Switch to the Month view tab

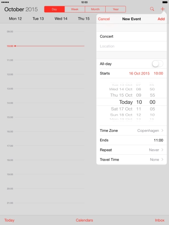point(95,9)
